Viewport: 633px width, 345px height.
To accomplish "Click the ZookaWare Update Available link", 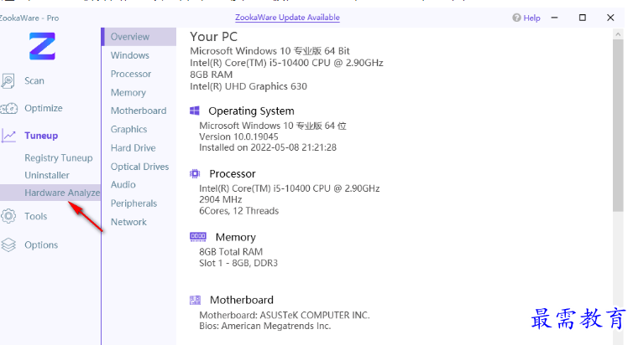I will [287, 18].
